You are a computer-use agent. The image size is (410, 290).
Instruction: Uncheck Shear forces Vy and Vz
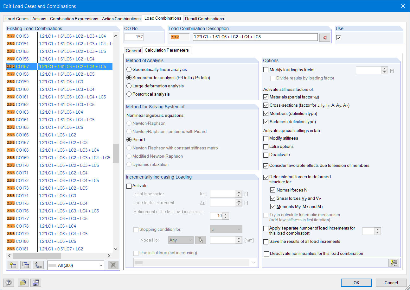[x=273, y=199]
